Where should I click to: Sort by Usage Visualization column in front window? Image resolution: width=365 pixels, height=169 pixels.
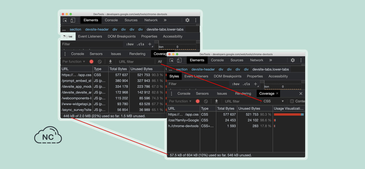coord(289,109)
